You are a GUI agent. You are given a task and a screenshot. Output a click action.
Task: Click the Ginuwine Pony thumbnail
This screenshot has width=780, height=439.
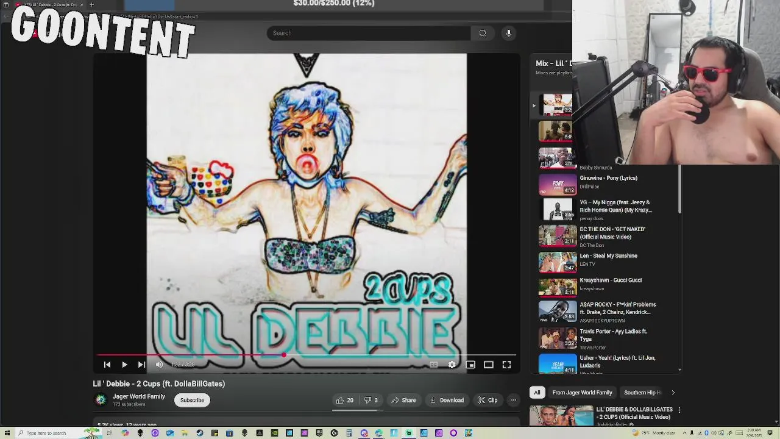[x=558, y=184]
